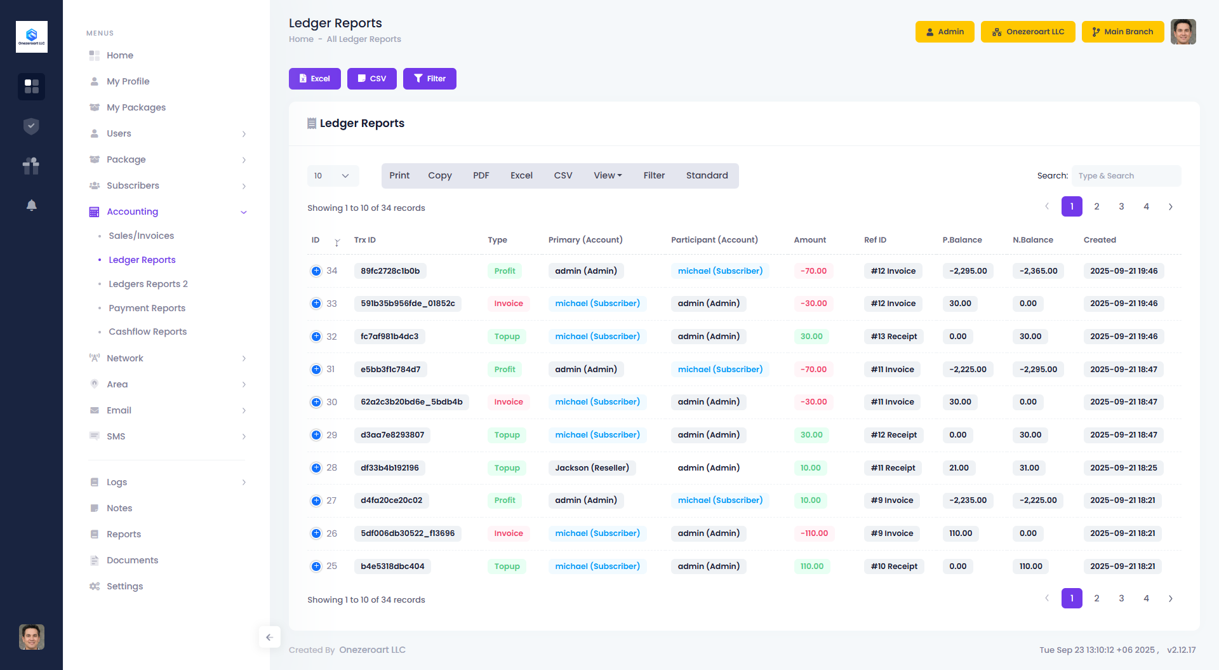Select Sales/Invoices in the sidebar
This screenshot has height=670, width=1219.
[x=141, y=236]
